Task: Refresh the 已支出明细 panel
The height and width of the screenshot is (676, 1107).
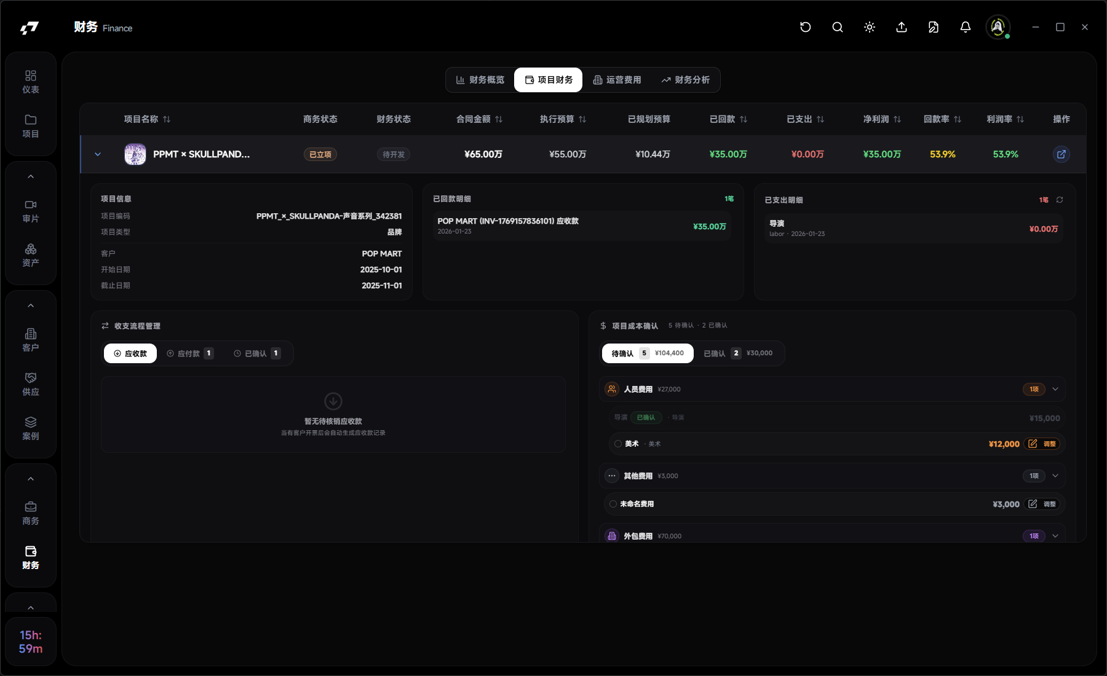Action: click(x=1060, y=200)
